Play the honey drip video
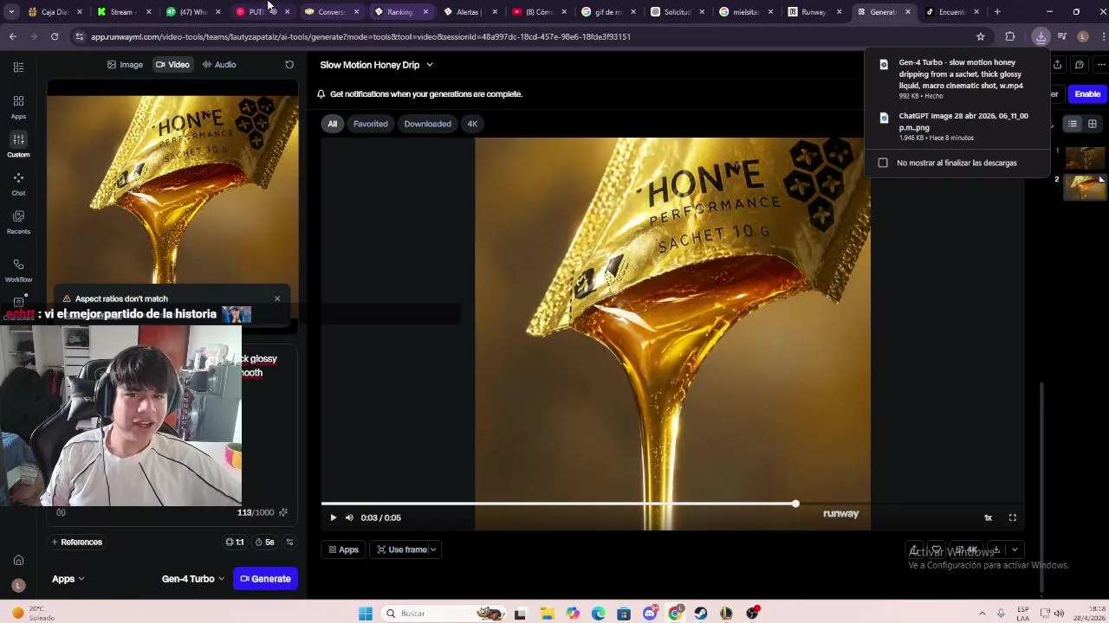 pos(333,517)
